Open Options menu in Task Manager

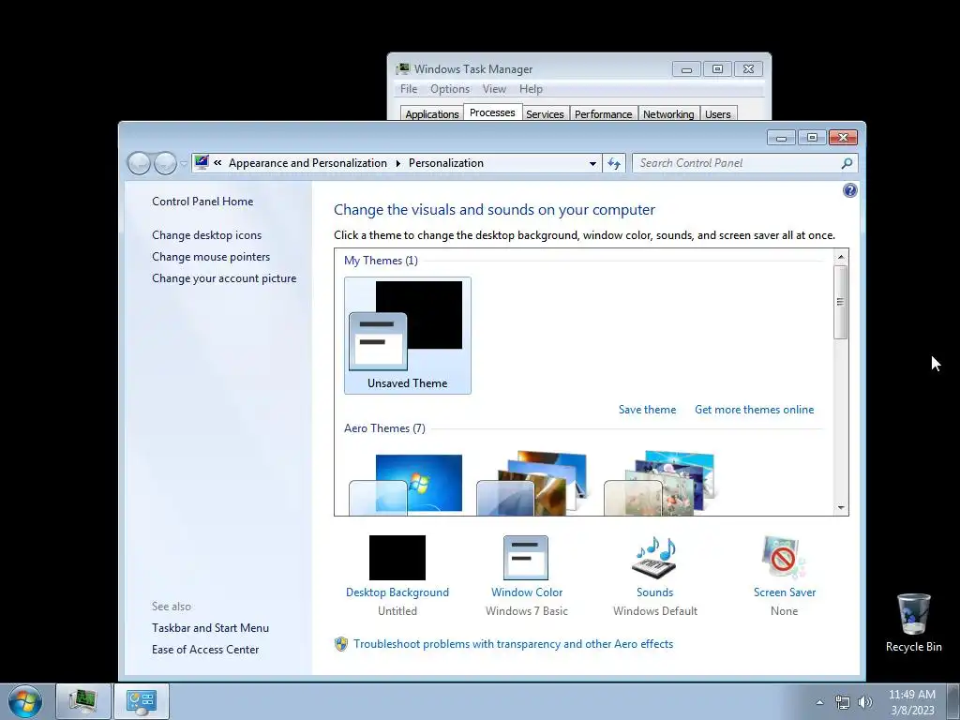pos(450,89)
